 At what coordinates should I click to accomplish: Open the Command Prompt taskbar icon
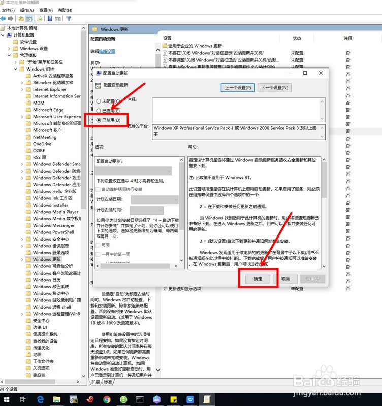tap(140, 399)
